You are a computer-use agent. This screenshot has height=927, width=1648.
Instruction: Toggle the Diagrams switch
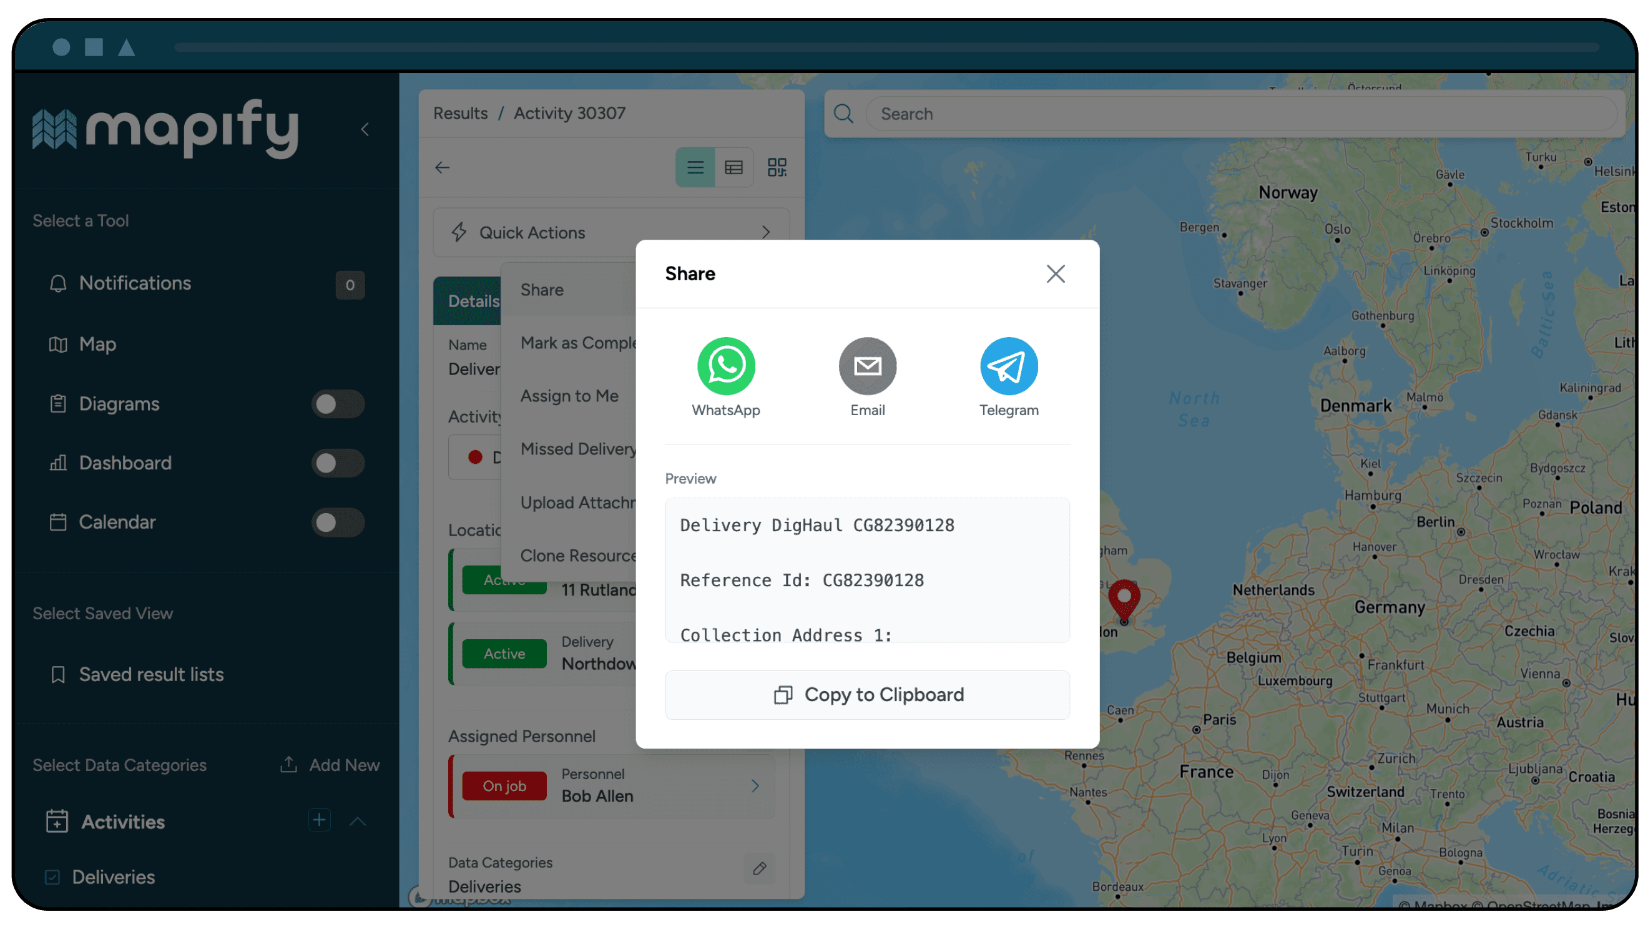coord(338,404)
